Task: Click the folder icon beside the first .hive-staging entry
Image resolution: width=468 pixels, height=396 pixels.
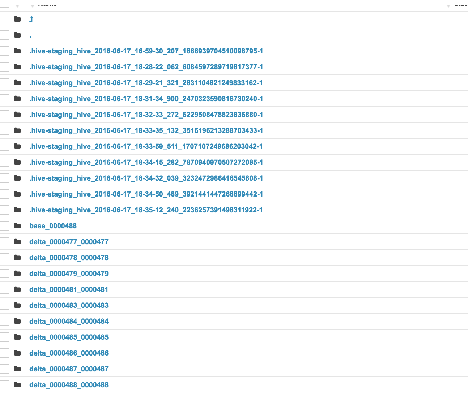Action: pos(17,51)
